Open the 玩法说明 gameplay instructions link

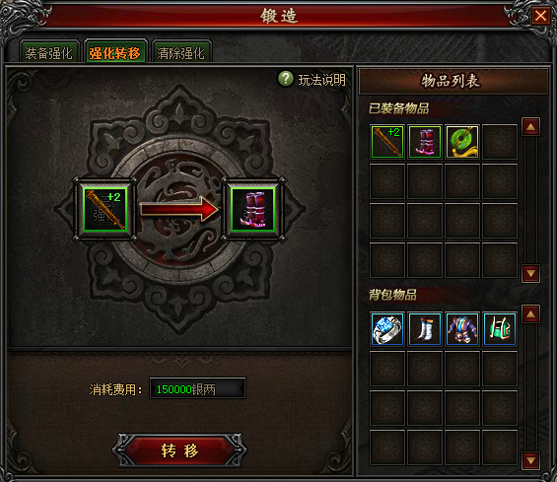[x=321, y=80]
